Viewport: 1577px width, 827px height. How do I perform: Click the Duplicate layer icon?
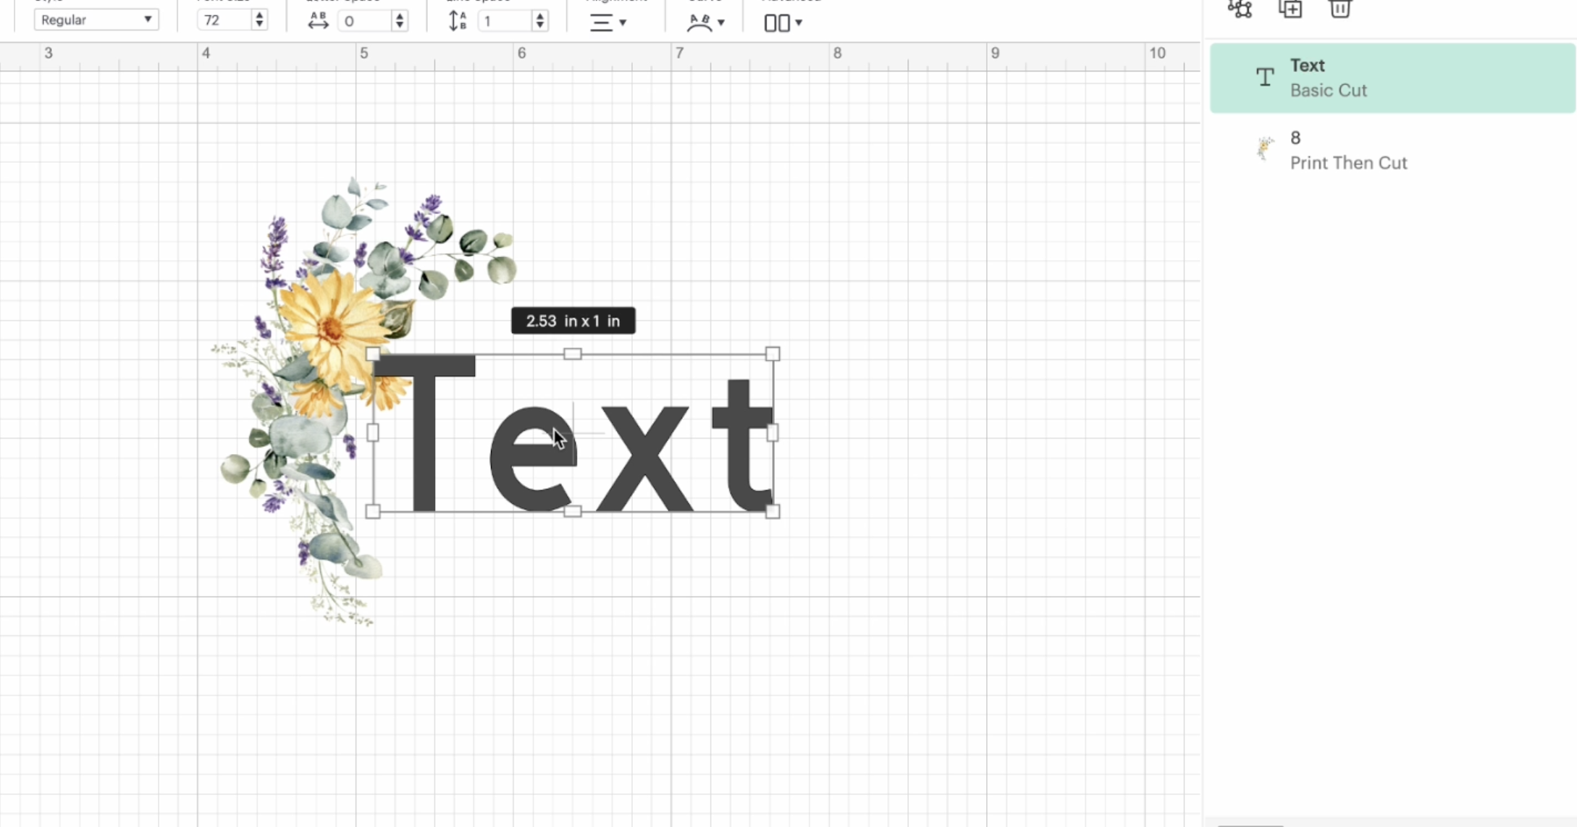(x=1290, y=9)
